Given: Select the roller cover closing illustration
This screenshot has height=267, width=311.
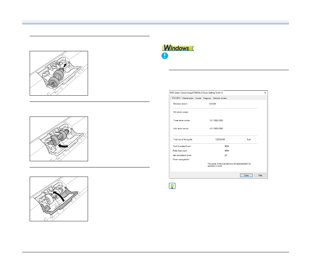Looking at the screenshot, I should (x=59, y=199).
